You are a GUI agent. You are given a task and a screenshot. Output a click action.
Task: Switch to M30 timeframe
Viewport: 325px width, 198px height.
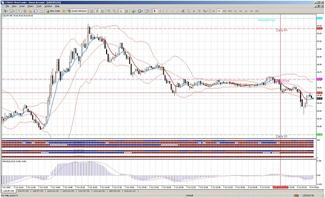[230, 11]
